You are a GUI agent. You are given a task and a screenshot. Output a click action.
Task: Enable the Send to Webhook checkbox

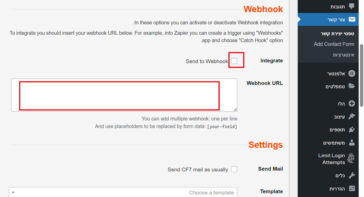coord(234,61)
